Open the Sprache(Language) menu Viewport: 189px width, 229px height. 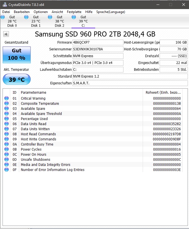110,12
